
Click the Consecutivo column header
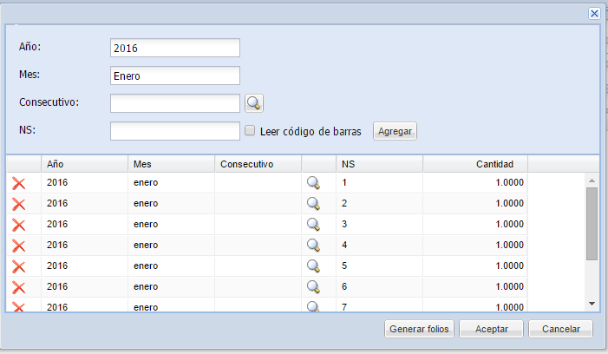coord(258,164)
